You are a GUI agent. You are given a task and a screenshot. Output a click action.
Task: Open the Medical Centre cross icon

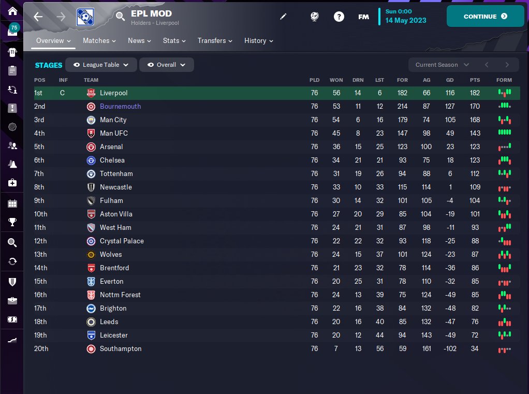point(12,183)
